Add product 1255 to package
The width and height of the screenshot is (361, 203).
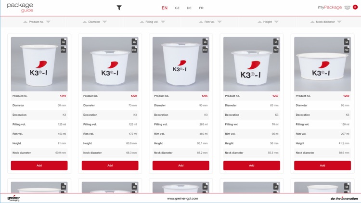tap(181, 165)
